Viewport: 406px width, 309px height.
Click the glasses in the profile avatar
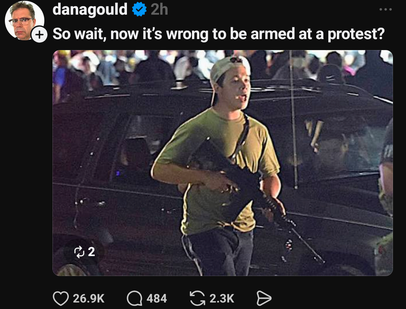[x=21, y=21]
